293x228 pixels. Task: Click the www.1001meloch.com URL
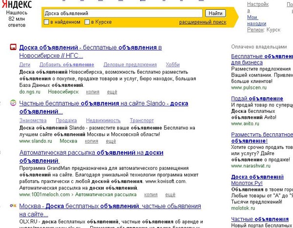pos(44,194)
